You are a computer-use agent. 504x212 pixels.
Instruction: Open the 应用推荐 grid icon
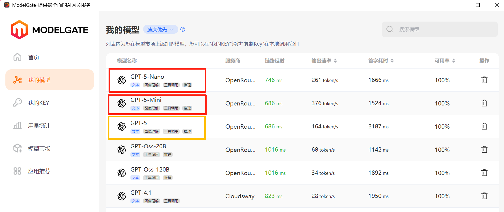coord(18,171)
